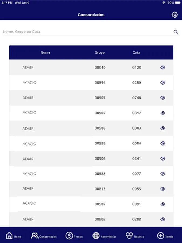Viewport: 182px width, 243px height.
Task: Open eye icon for cota 0241
Action: tap(163, 158)
